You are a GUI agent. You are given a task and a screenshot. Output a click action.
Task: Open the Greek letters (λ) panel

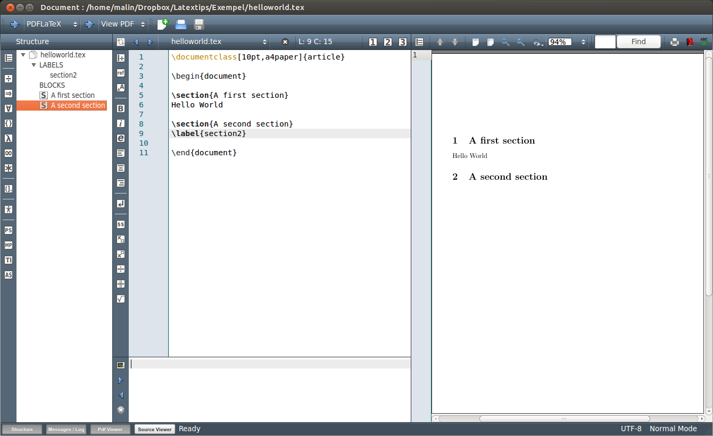[x=9, y=138]
